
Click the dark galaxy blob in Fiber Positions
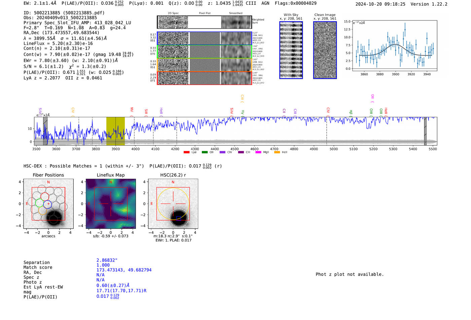54,218
